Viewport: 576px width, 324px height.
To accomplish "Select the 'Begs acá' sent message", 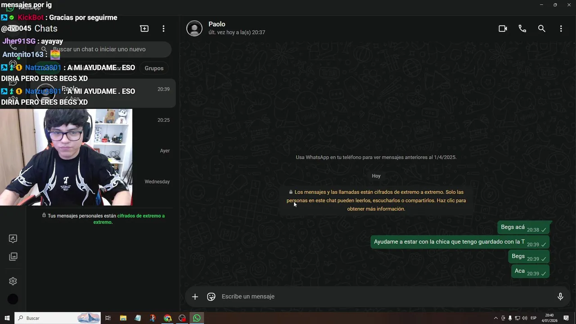I will coord(523,228).
